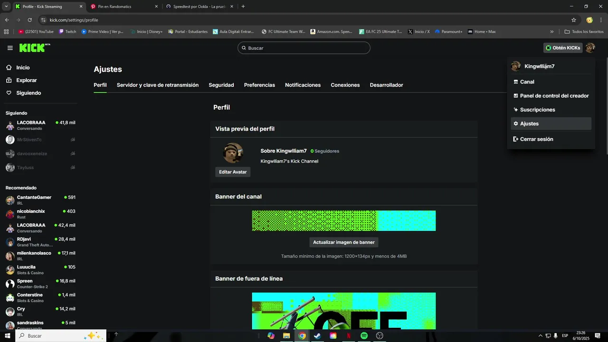Open nicobianchix recommended channel
The image size is (608, 342).
click(40, 214)
